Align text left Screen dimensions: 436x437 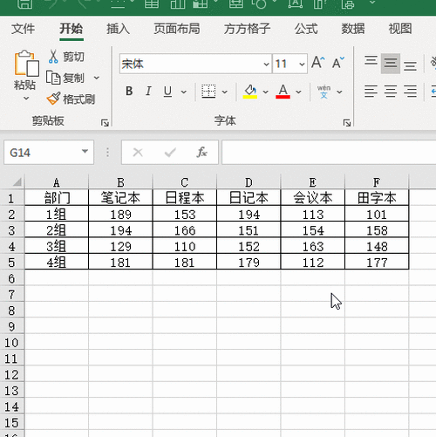pyautogui.click(x=371, y=92)
